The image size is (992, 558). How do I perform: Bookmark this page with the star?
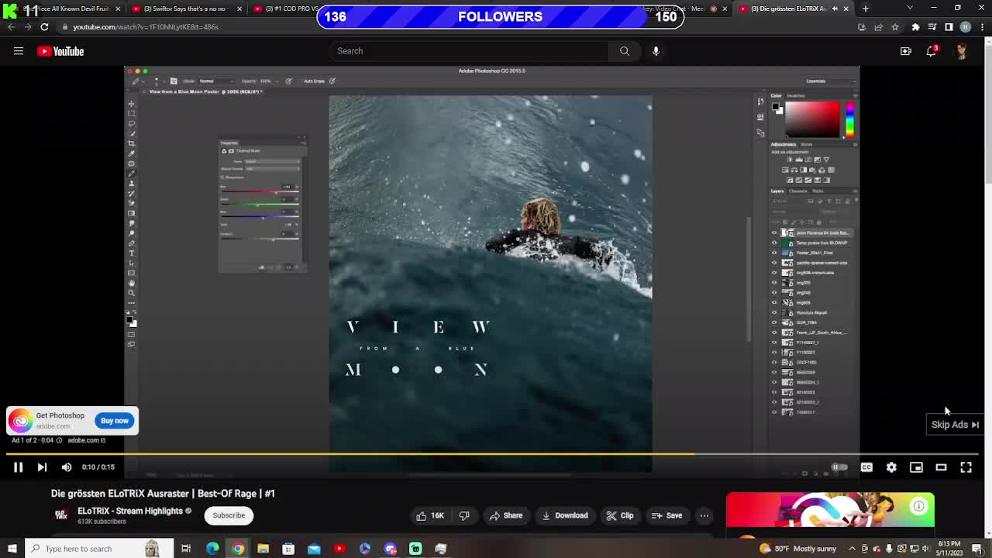click(895, 27)
